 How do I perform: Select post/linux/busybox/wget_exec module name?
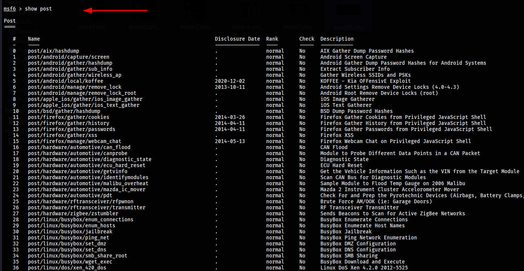click(70, 262)
